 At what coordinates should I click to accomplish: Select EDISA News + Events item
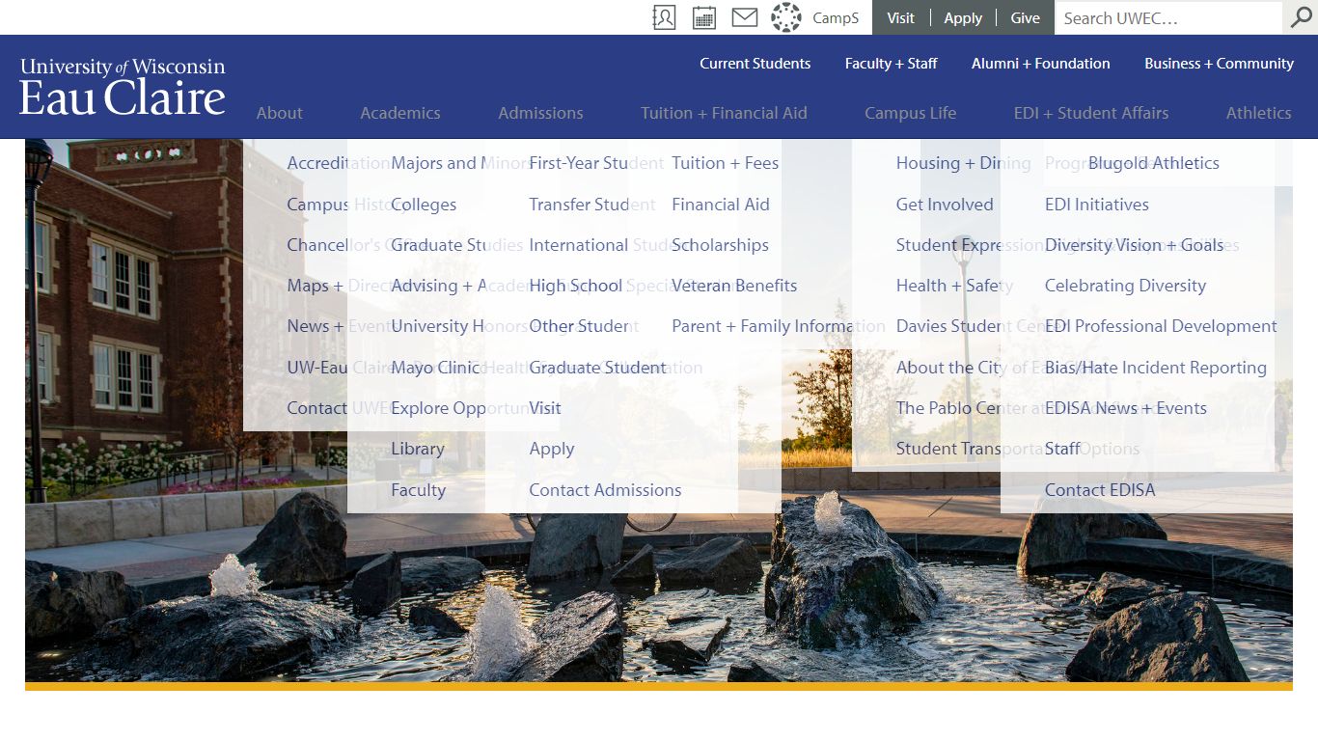coord(1126,408)
